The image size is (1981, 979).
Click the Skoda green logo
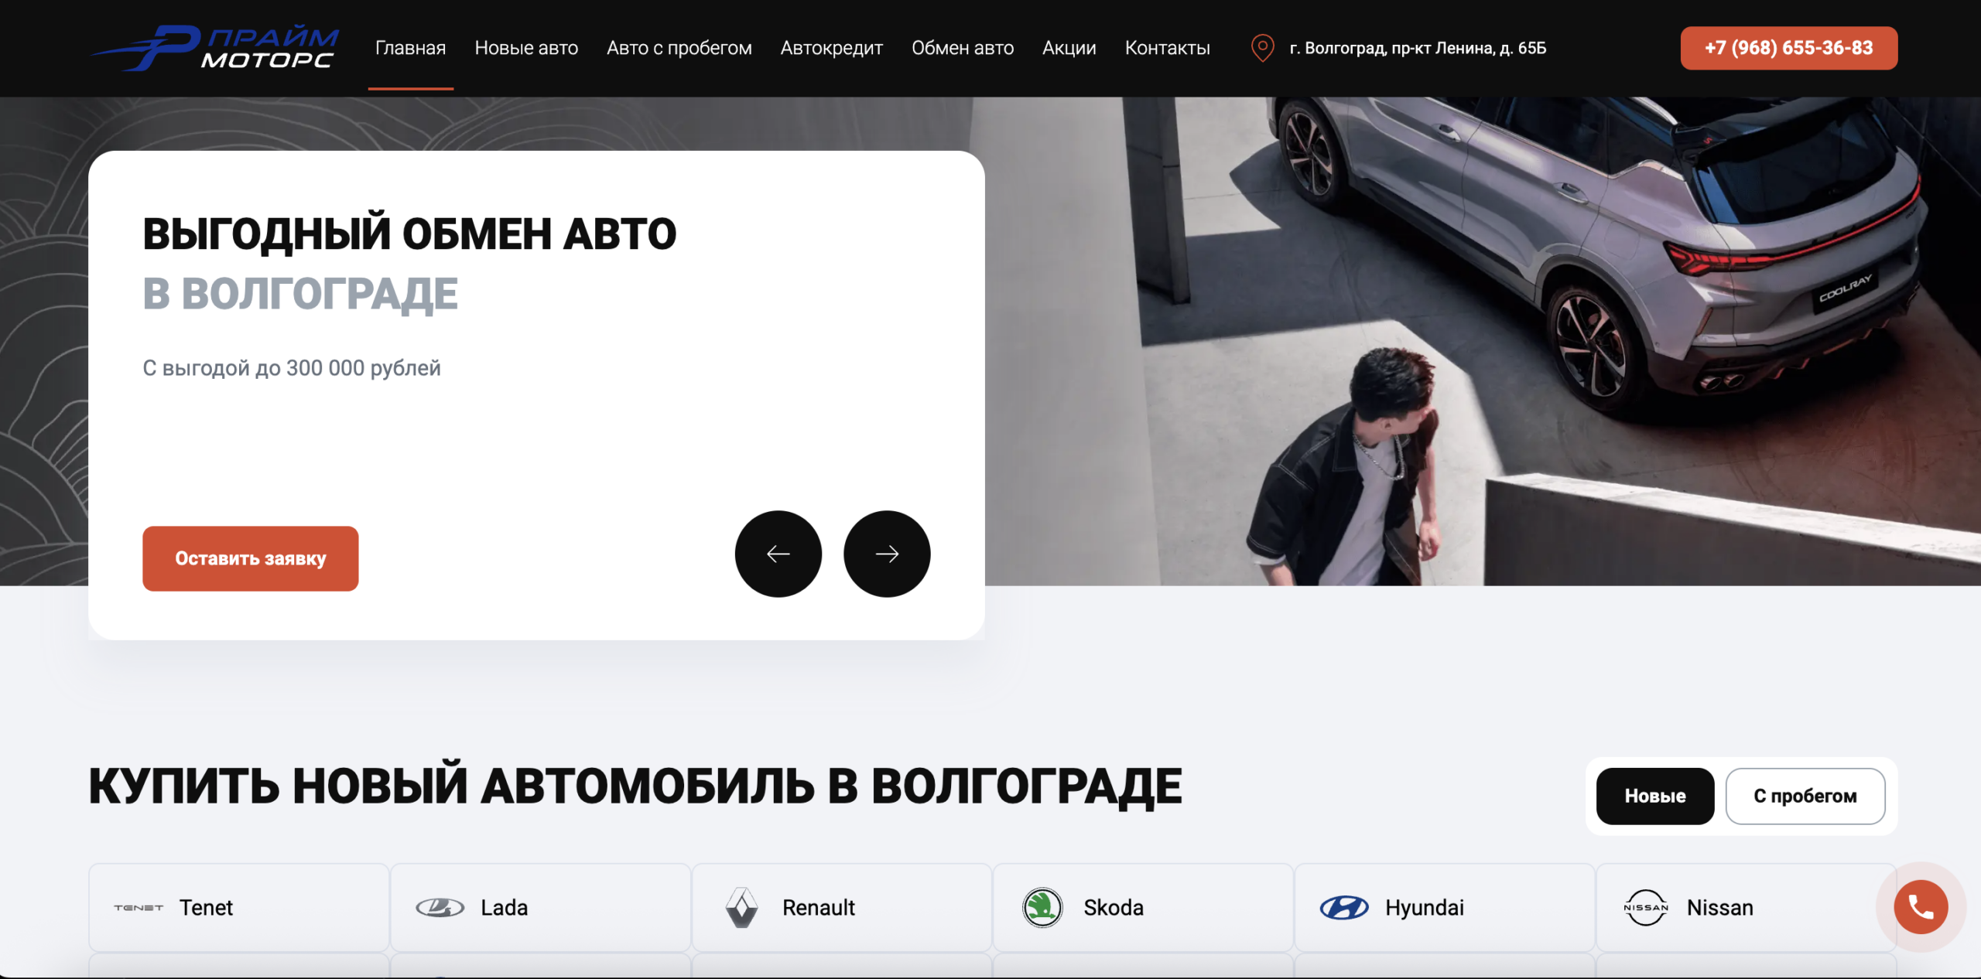1042,908
